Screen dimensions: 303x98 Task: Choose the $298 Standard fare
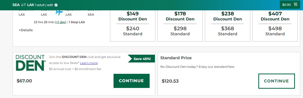(180, 31)
